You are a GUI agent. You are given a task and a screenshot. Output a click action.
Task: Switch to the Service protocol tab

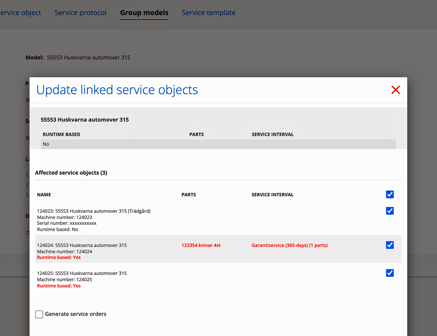tap(80, 12)
